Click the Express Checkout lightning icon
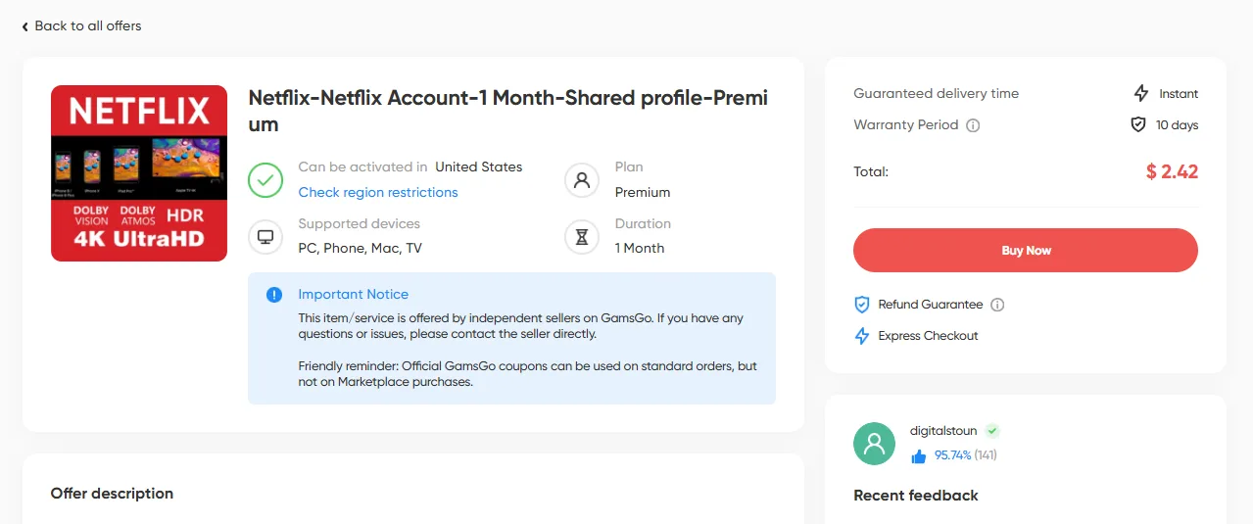The height and width of the screenshot is (524, 1253). click(x=862, y=336)
